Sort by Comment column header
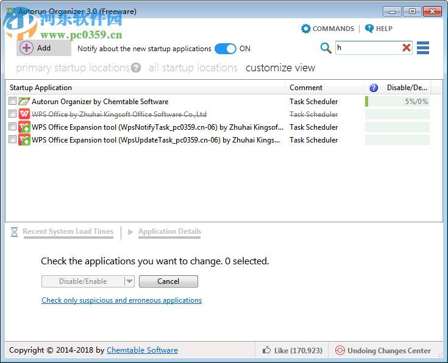This screenshot has width=448, height=363. (x=324, y=88)
